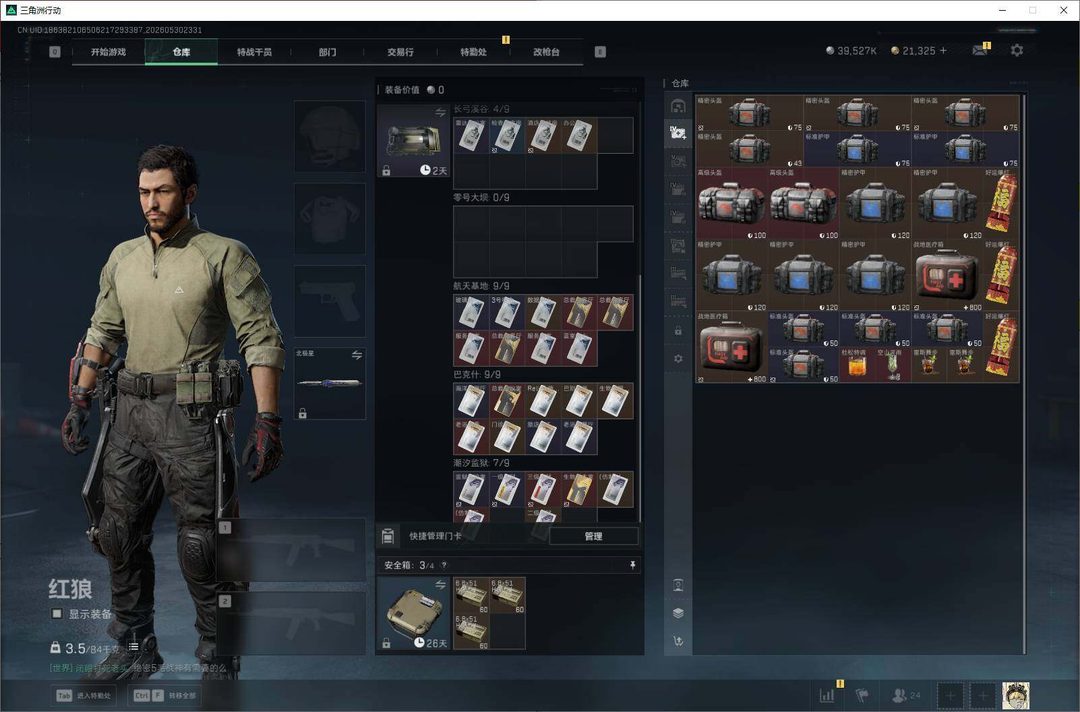Click the world chat message line
The height and width of the screenshot is (712, 1080).
coord(138,667)
